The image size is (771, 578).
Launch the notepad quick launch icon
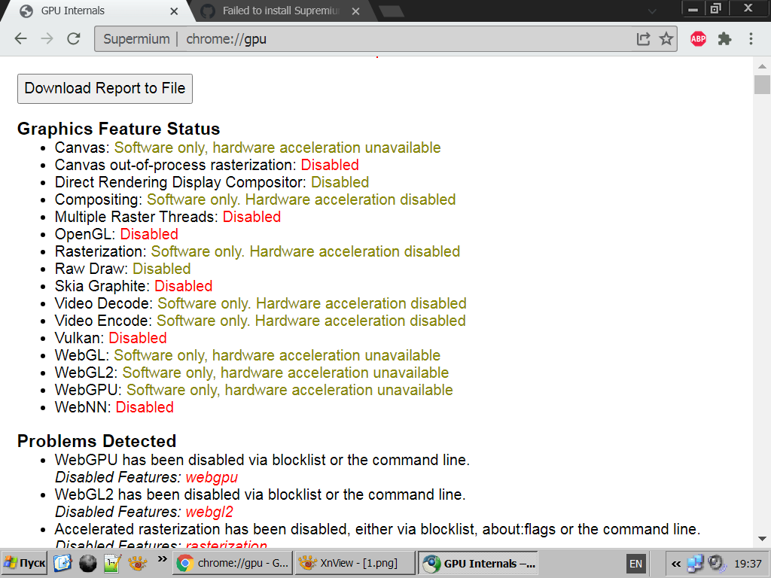113,563
